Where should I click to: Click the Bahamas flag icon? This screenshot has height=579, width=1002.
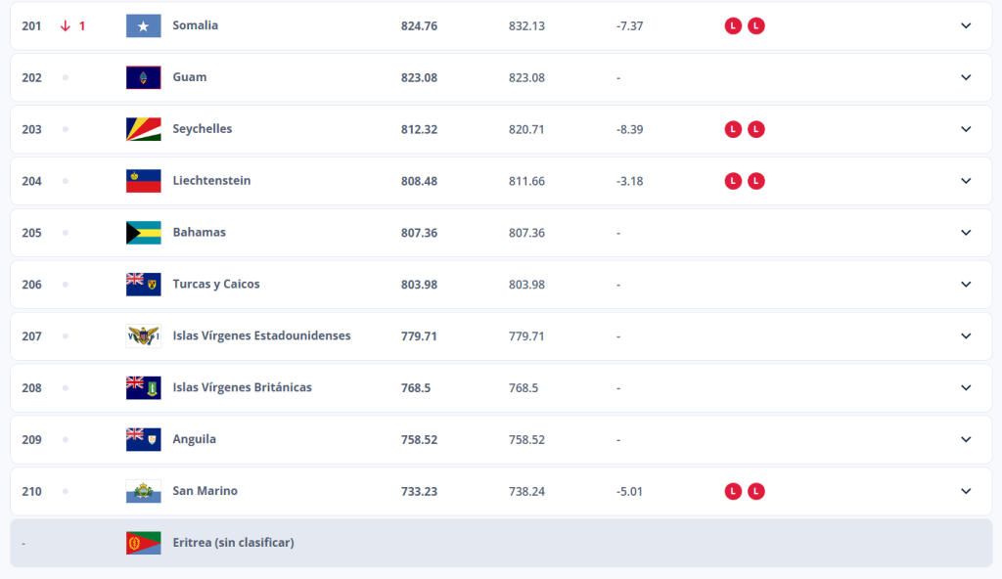click(x=143, y=233)
